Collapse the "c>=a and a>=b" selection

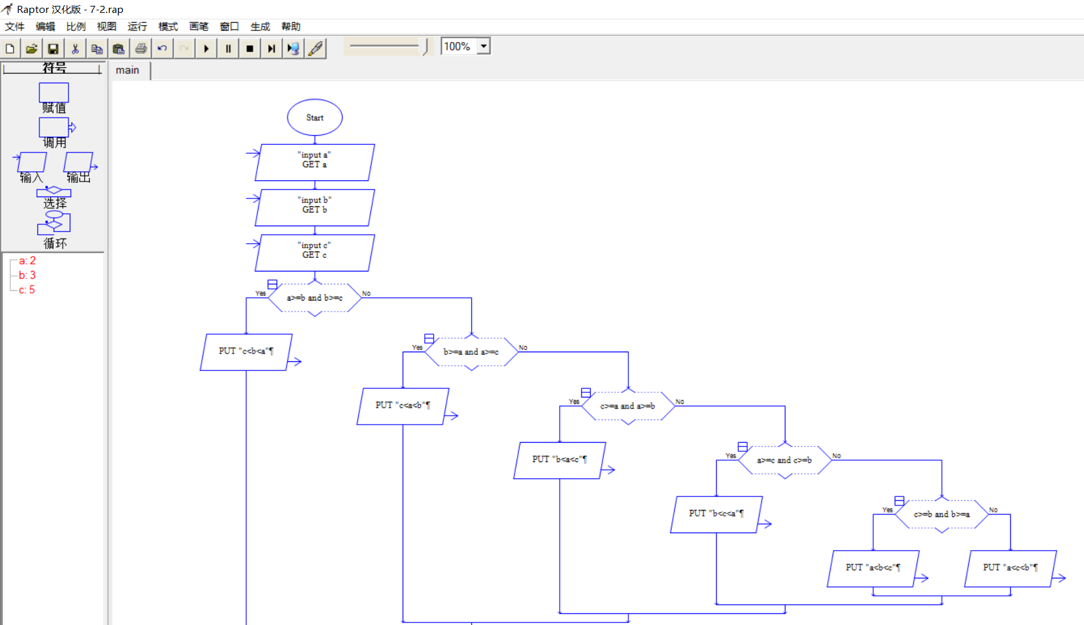click(586, 392)
